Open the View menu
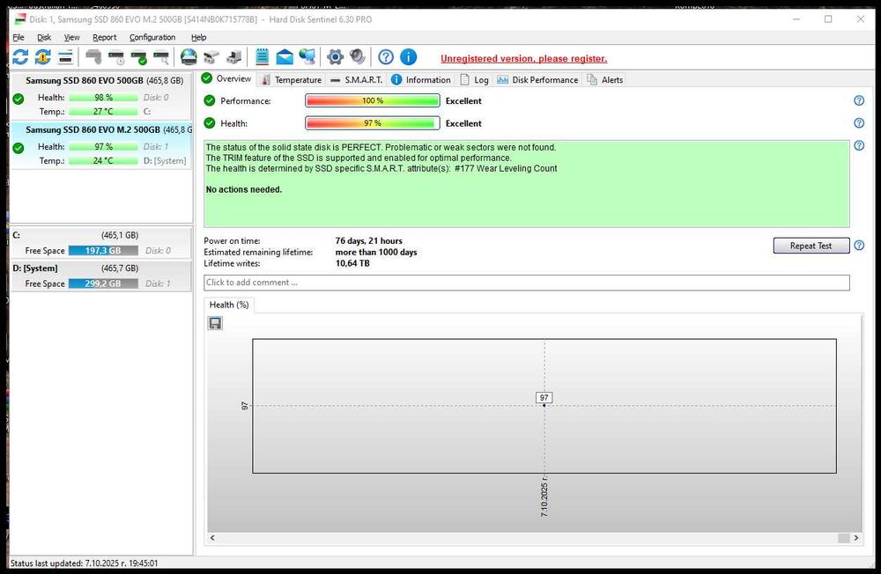 72,37
